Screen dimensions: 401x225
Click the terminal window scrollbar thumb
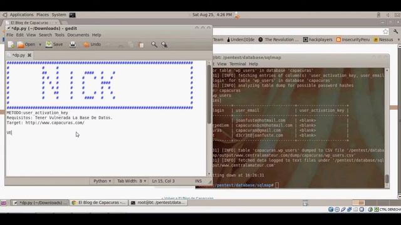387,179
